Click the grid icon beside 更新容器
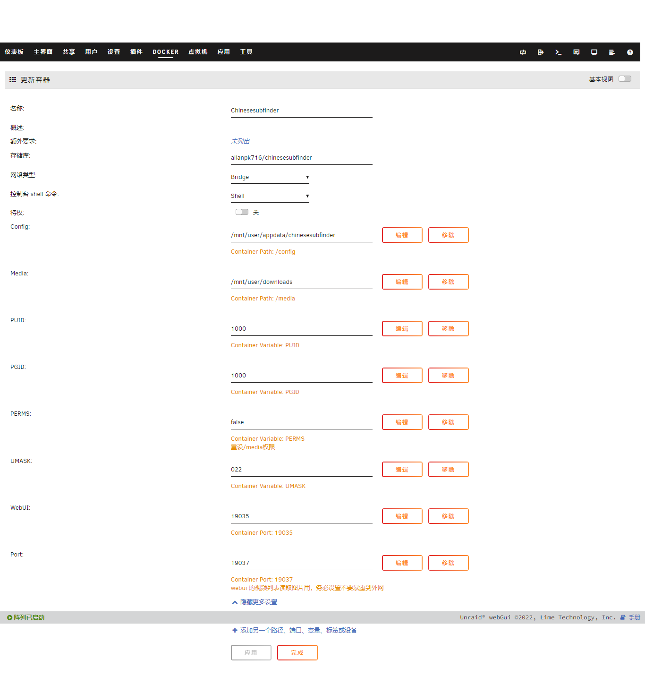 pyautogui.click(x=12, y=79)
